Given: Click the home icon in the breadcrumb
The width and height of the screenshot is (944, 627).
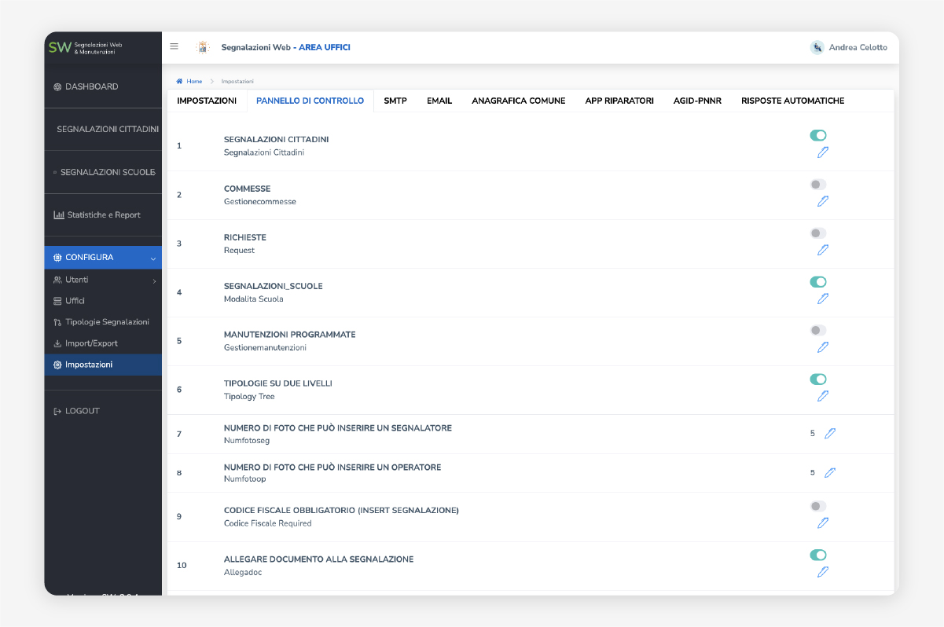Looking at the screenshot, I should tap(180, 81).
